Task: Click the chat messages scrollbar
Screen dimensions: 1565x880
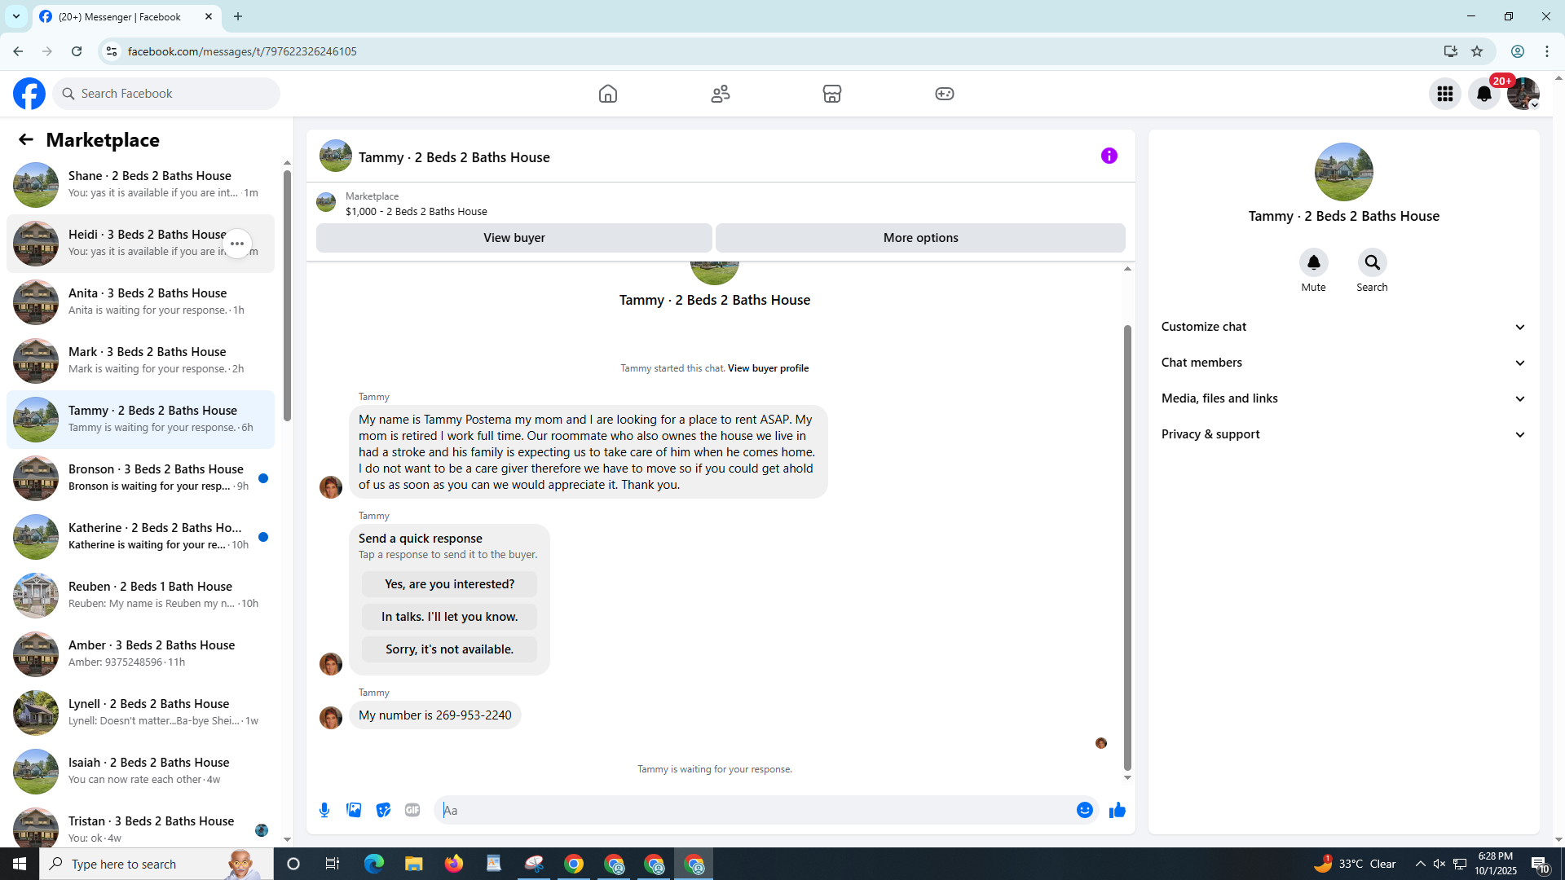Action: click(x=1127, y=548)
